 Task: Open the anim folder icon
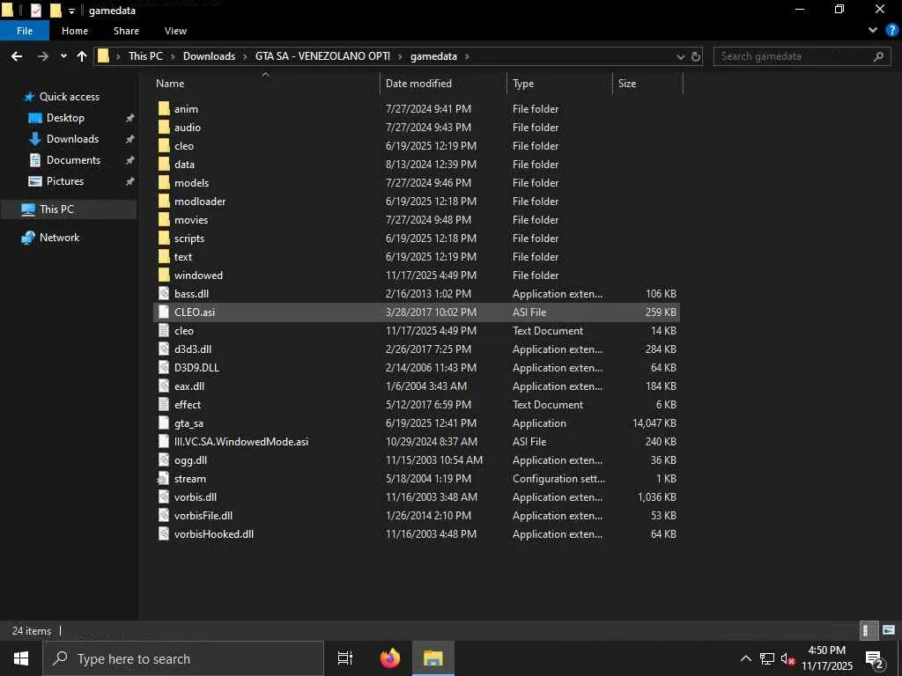[164, 108]
